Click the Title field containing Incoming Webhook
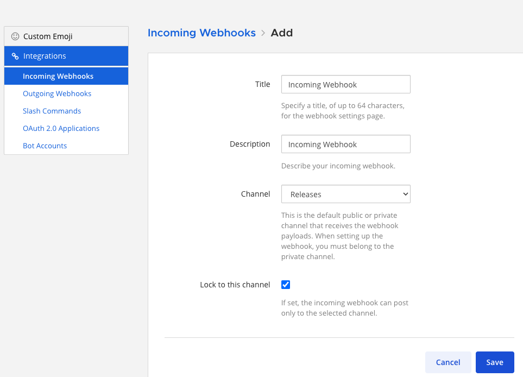Viewport: 523px width, 377px height. 345,84
